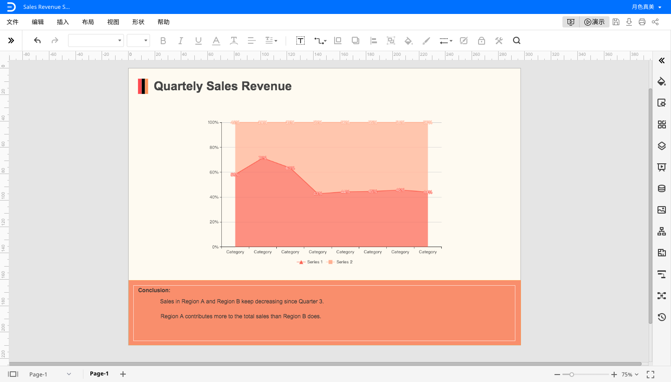Open the zoom percentage dropdown at 75%
The image size is (671, 382).
tap(630, 375)
